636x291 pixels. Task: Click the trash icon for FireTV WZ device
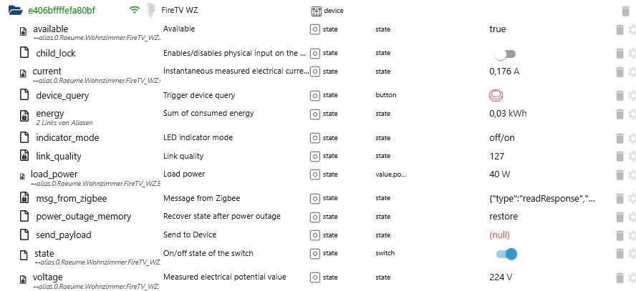pos(625,11)
